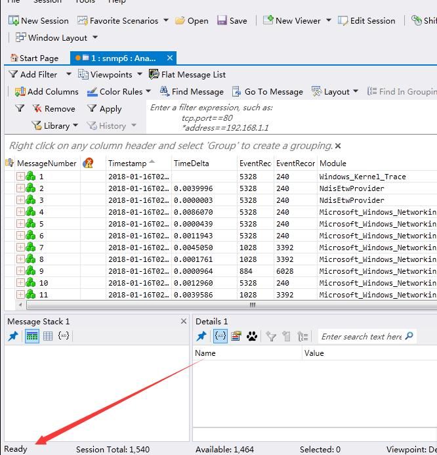Switch to the Start Page tab

point(35,58)
